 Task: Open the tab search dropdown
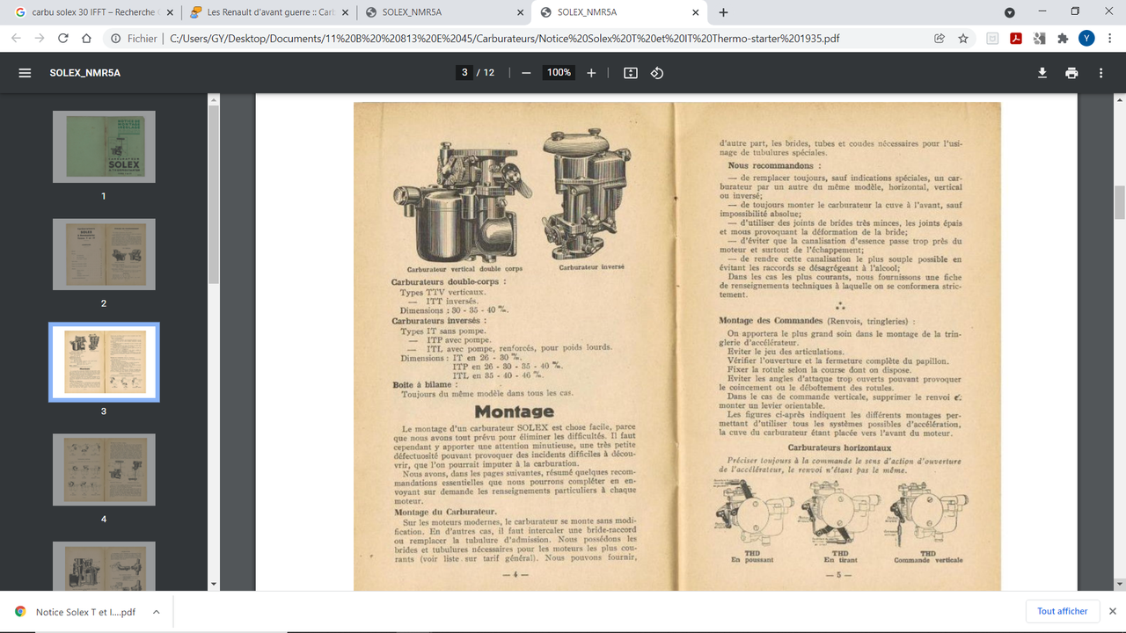click(1010, 12)
